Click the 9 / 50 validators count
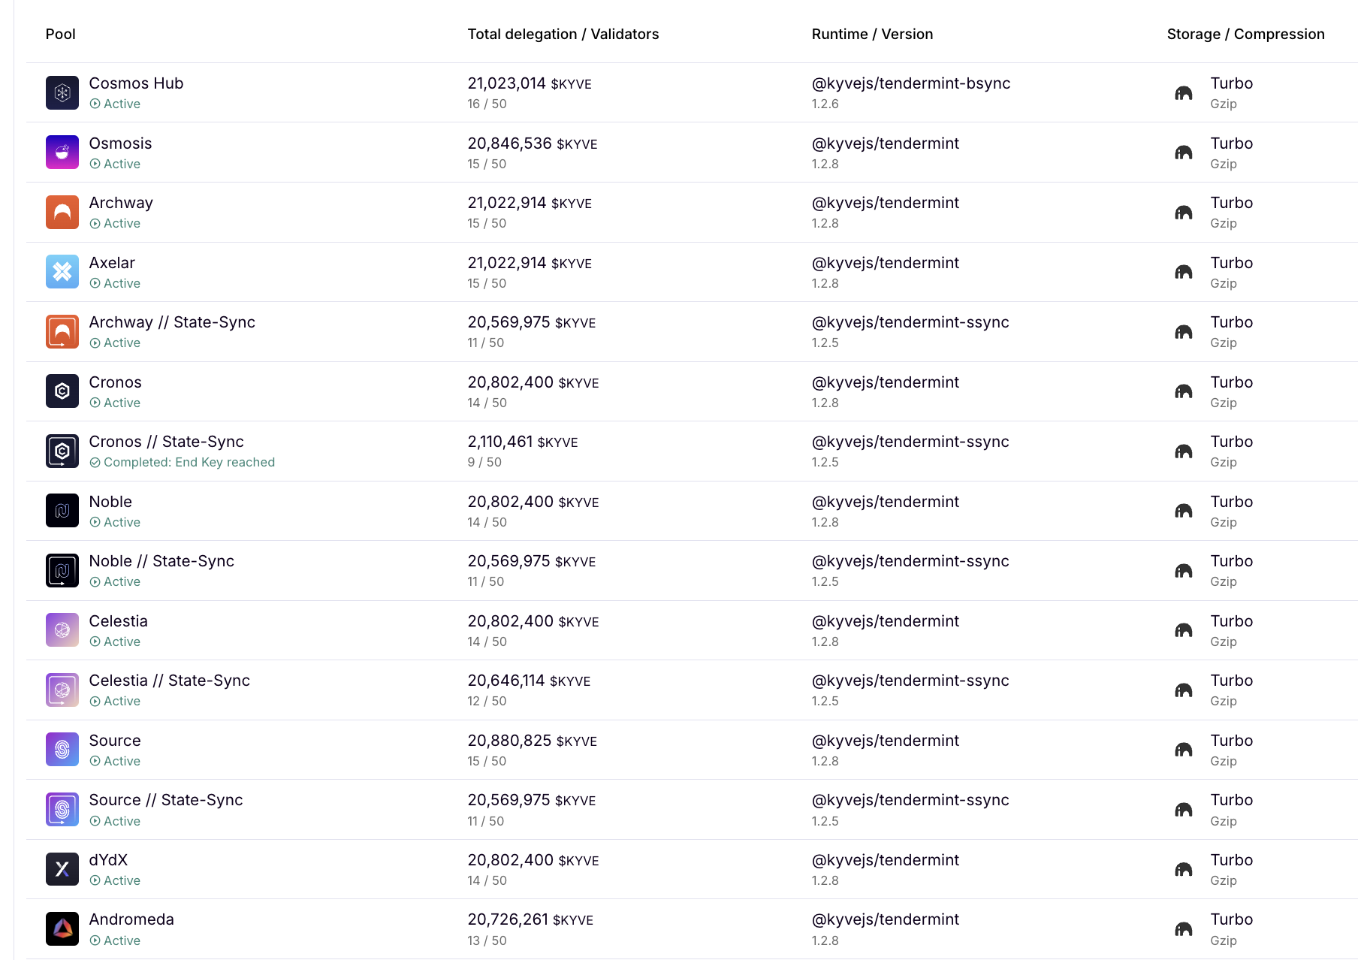This screenshot has width=1358, height=960. 484,462
